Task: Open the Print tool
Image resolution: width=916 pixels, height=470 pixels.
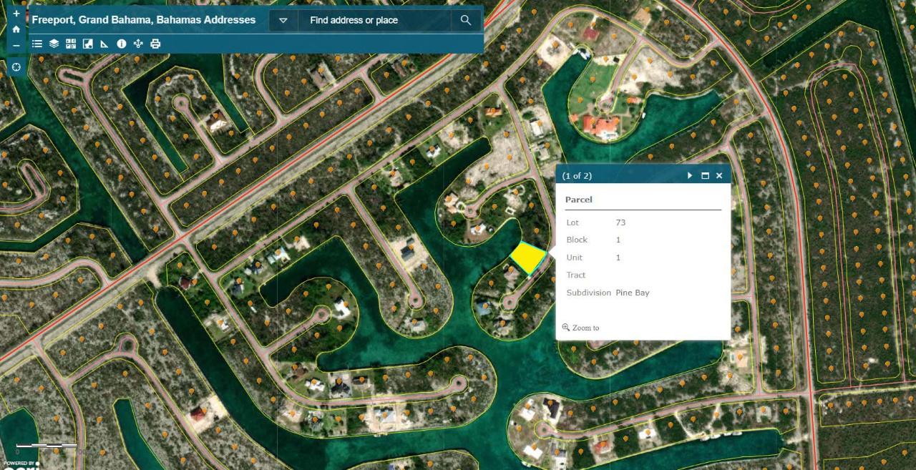Action: [x=155, y=44]
